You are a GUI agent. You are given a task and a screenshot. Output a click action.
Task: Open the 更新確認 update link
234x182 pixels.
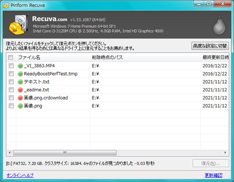[x=213, y=175]
